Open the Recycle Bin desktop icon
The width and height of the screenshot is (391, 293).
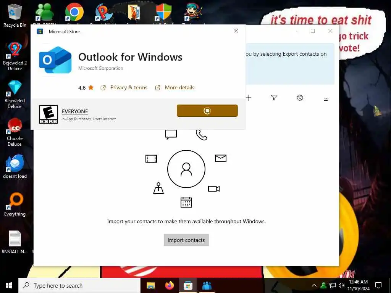(x=15, y=15)
